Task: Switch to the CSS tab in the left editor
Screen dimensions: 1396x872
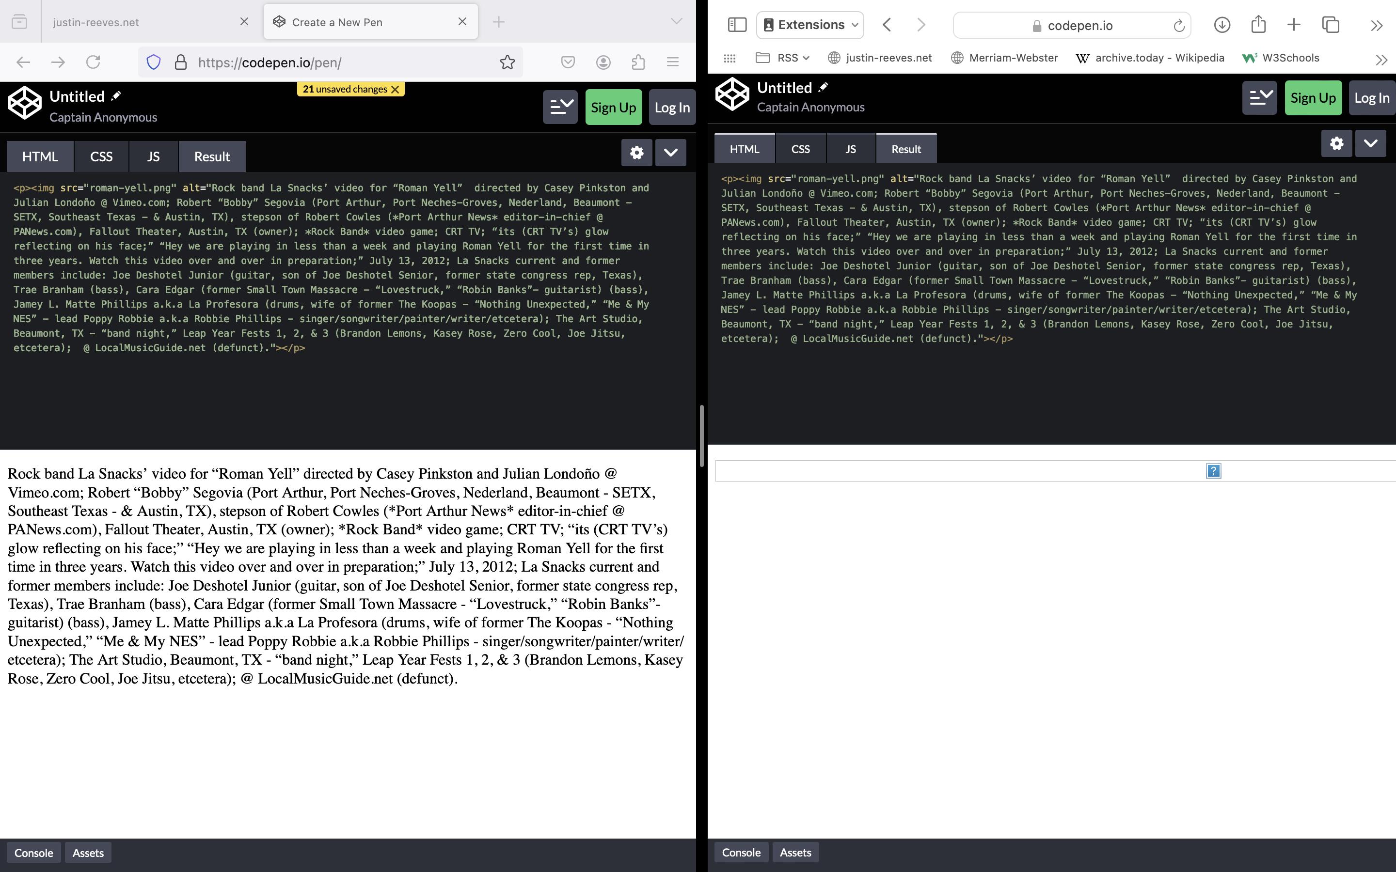Action: pyautogui.click(x=101, y=156)
